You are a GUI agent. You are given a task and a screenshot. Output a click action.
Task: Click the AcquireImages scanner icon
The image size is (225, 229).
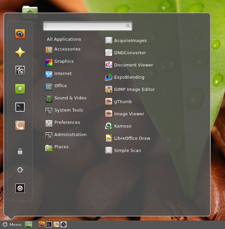coord(109,40)
